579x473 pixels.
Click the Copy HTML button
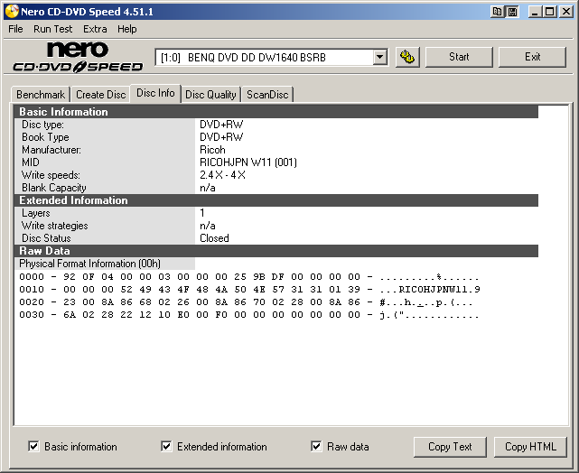point(530,447)
